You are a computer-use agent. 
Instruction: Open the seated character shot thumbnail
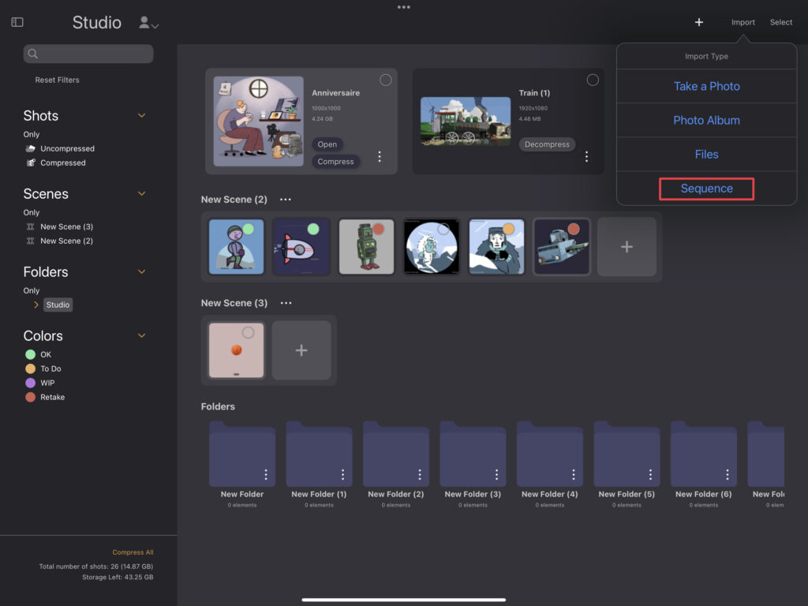(236, 247)
